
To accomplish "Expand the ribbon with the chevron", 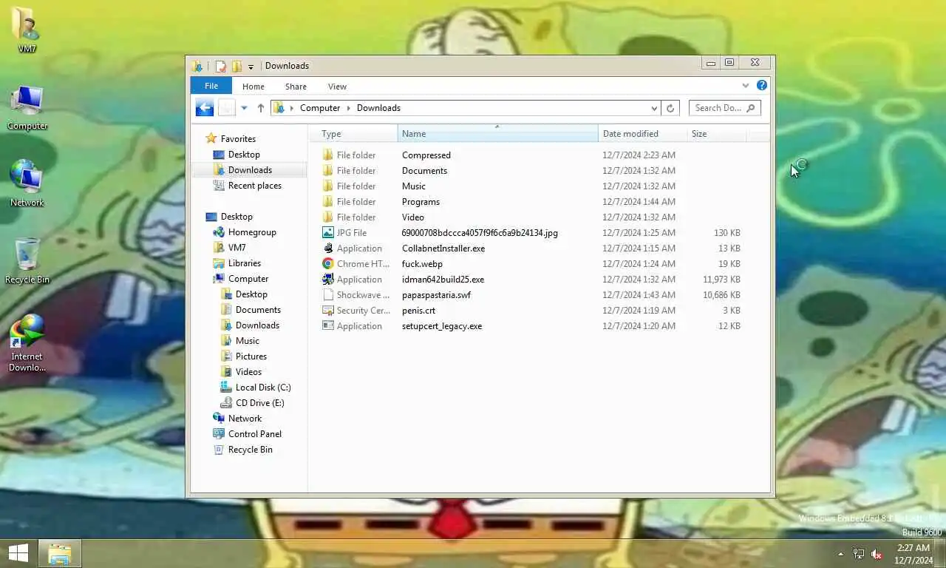I will click(x=746, y=86).
